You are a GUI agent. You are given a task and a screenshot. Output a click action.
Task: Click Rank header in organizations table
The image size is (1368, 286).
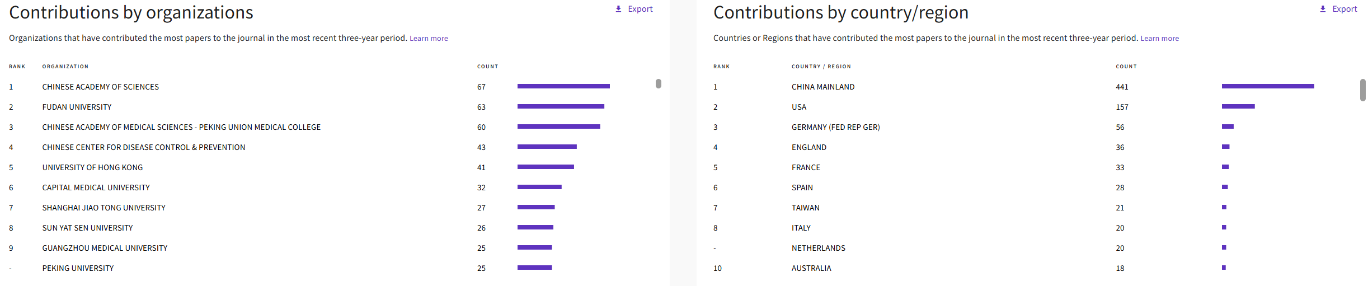pos(17,67)
